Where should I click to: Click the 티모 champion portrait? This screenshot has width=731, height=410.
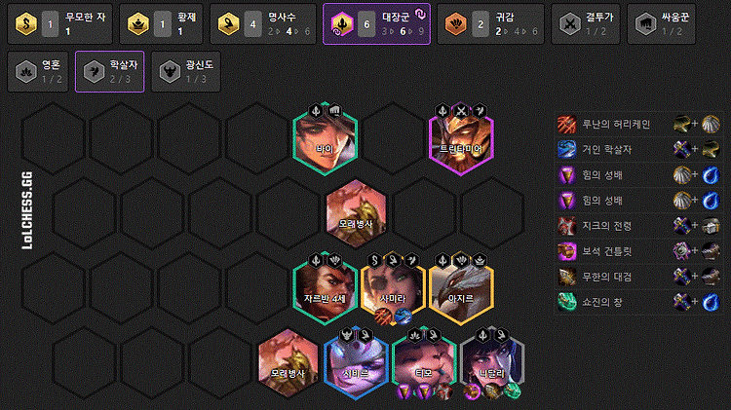[424, 363]
